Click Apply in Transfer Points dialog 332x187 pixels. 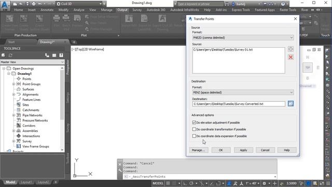click(243, 150)
